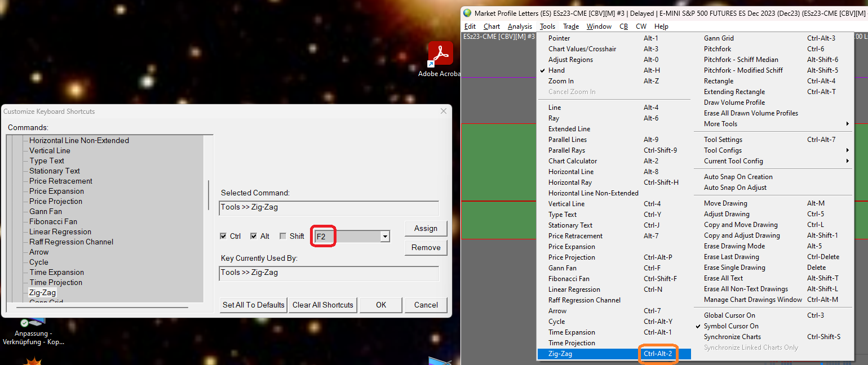Open the Help menu
Image resolution: width=868 pixels, height=365 pixels.
661,26
